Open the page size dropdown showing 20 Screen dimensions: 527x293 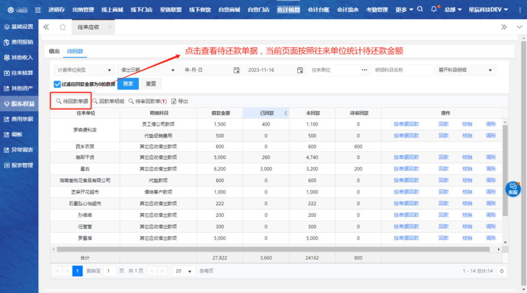click(x=183, y=271)
